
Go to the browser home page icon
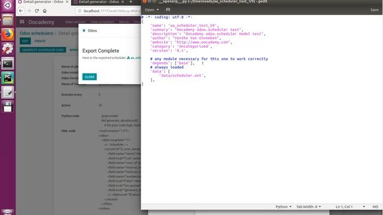(x=45, y=11)
